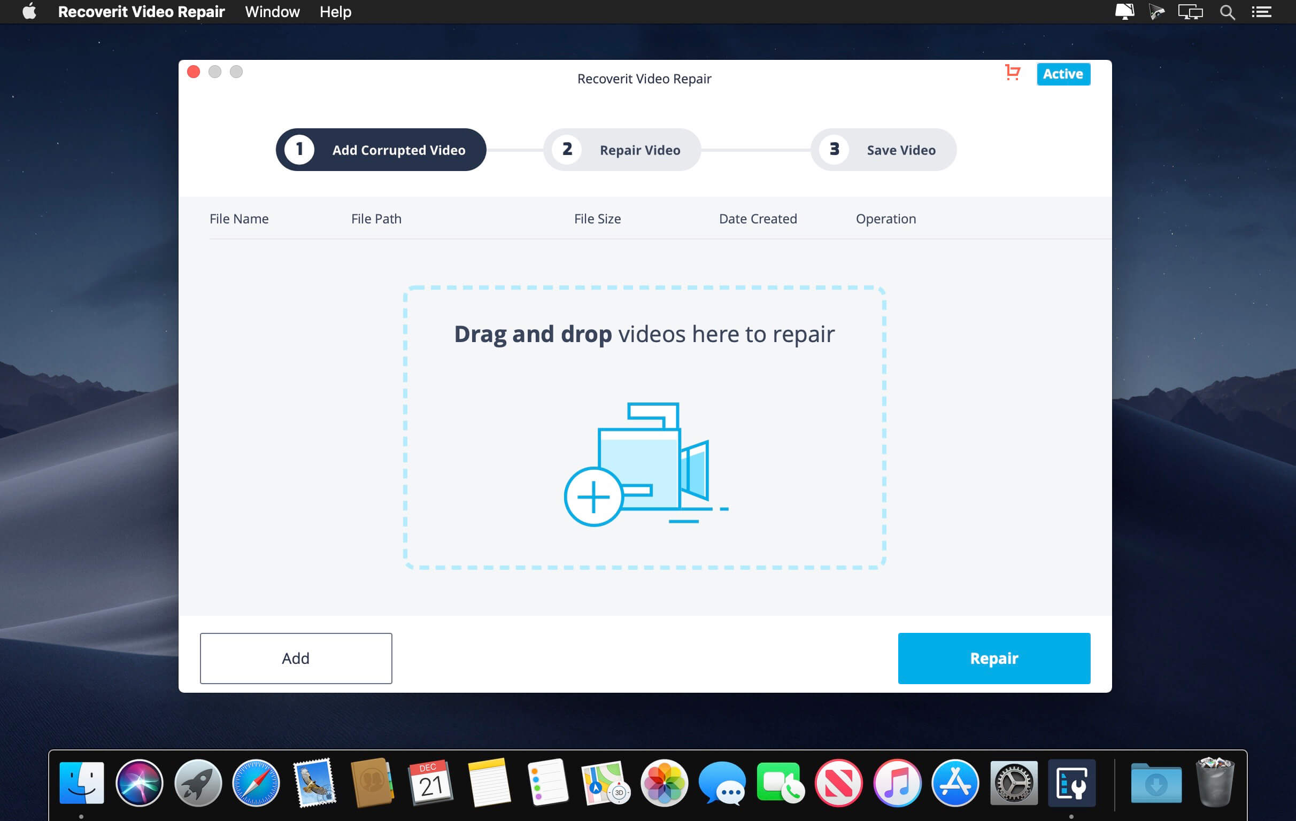
Task: Open Spotlight search magnifier in menu bar
Action: tap(1226, 12)
